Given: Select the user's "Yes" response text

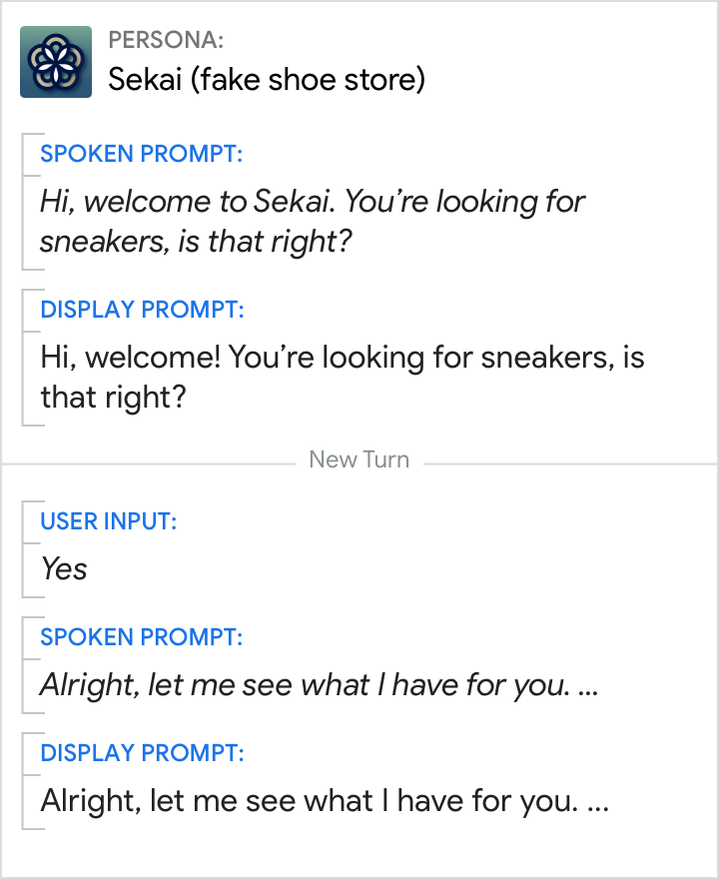Looking at the screenshot, I should [64, 569].
